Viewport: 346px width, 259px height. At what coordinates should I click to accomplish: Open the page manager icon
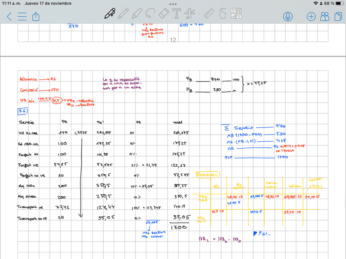point(337,16)
